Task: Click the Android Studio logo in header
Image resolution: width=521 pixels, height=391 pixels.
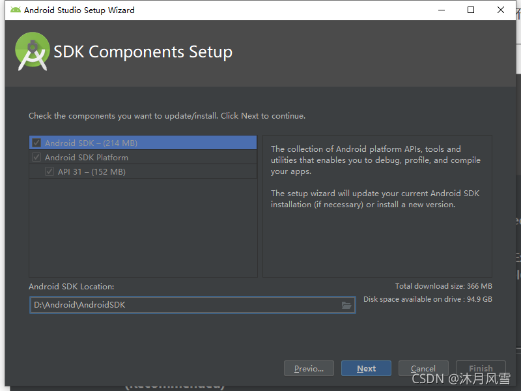Action: 32,51
